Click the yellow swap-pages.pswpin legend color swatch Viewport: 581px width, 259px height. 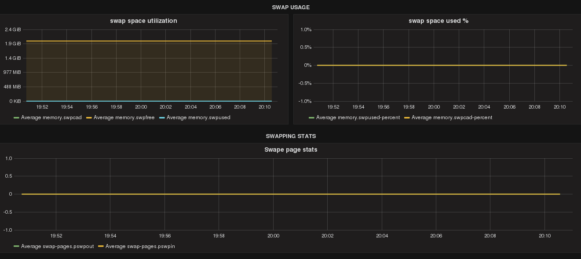[x=101, y=246]
